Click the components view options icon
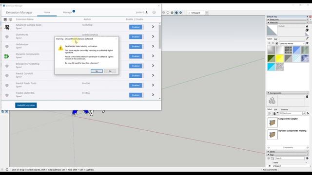This screenshot has width=312, height=175. point(270,113)
